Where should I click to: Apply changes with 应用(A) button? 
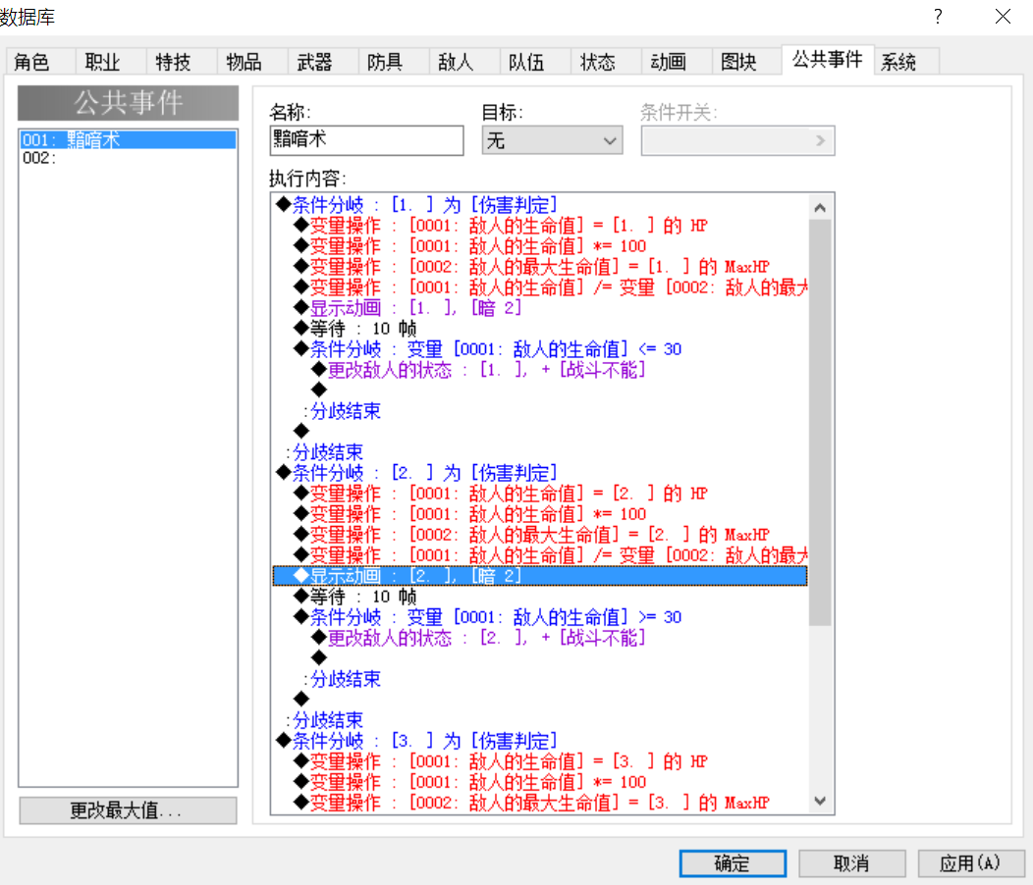pos(970,863)
